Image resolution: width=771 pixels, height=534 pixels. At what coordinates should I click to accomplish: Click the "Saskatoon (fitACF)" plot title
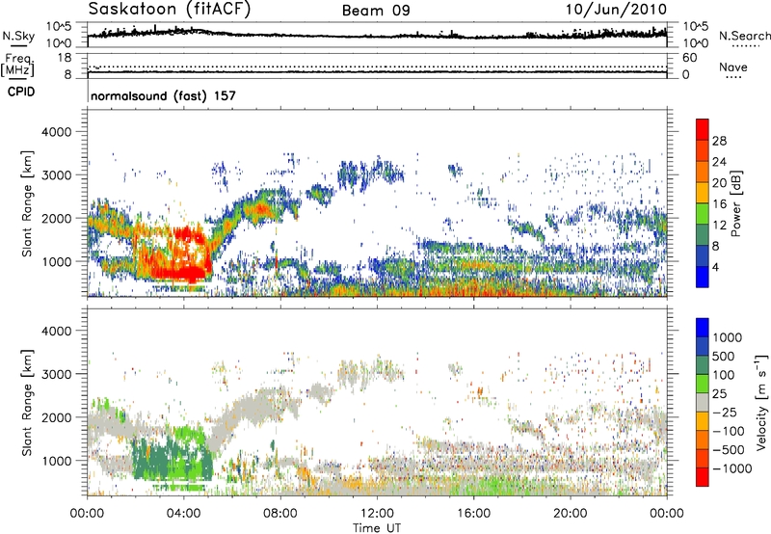(x=169, y=10)
